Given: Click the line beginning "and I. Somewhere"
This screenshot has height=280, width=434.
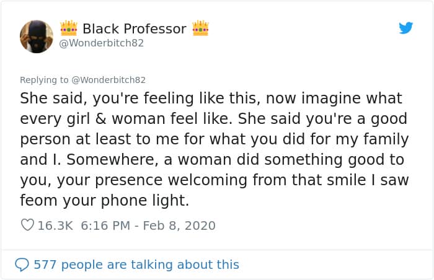Looking at the screenshot, I should point(212,160).
